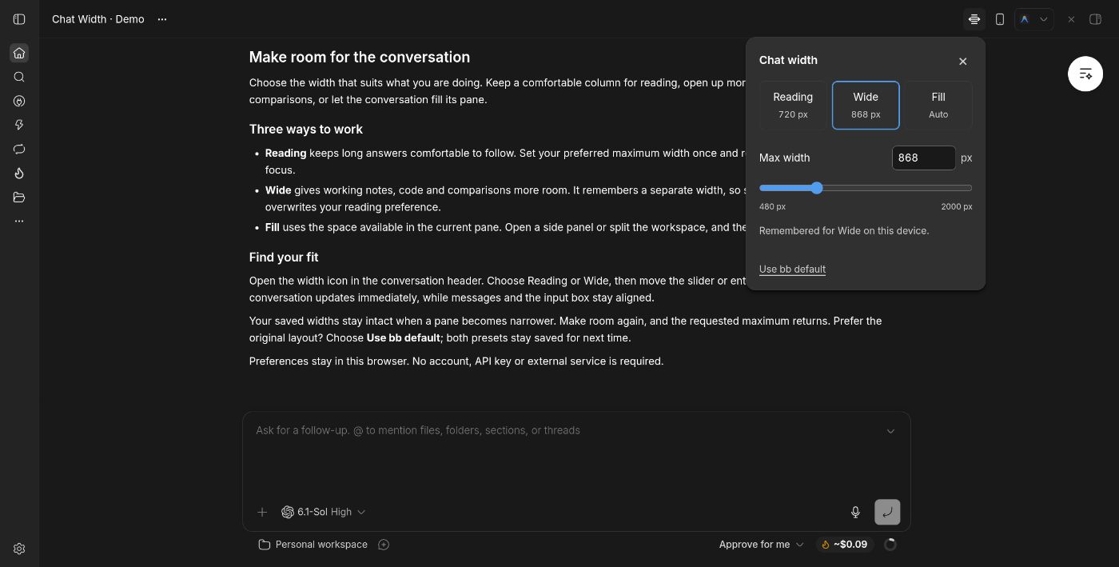Image resolution: width=1119 pixels, height=567 pixels.
Task: Click the circular target icon below Search
Action: [19, 101]
